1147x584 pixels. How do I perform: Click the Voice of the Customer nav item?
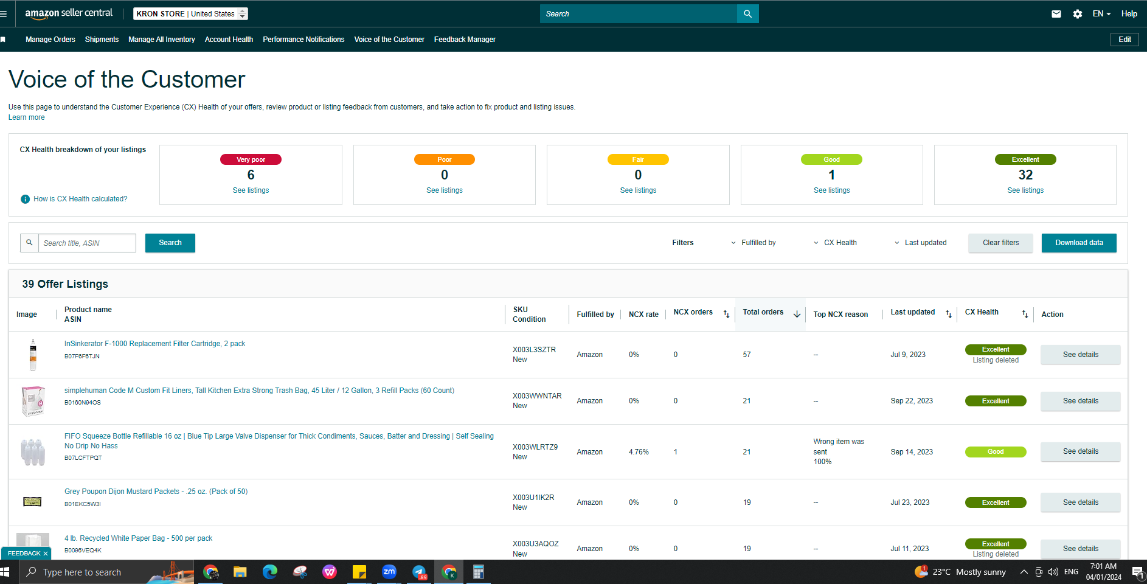click(x=389, y=40)
